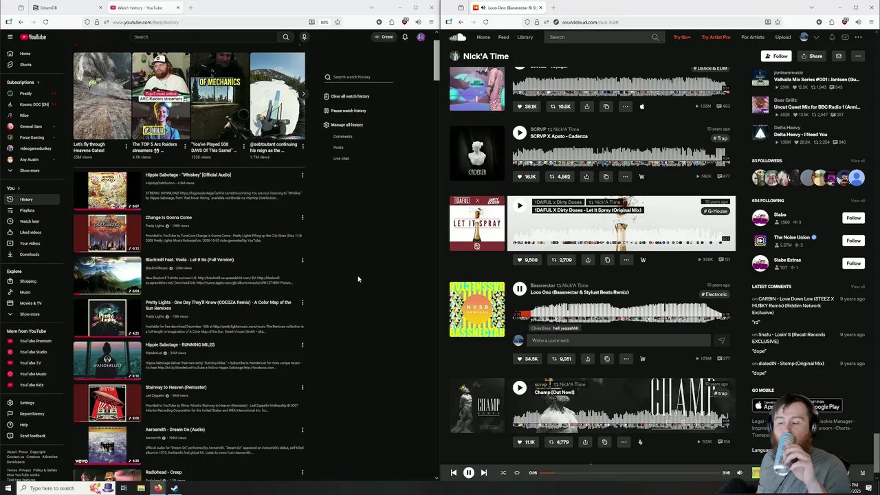Click Try Artist Pro link
The image size is (880, 495).
click(716, 37)
